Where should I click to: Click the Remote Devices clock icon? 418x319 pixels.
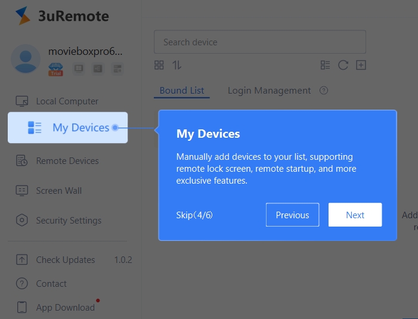(22, 161)
